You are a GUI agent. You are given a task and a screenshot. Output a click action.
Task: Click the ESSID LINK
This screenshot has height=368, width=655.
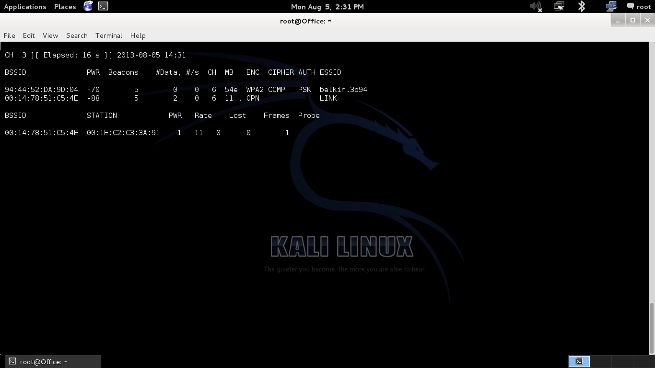(328, 98)
